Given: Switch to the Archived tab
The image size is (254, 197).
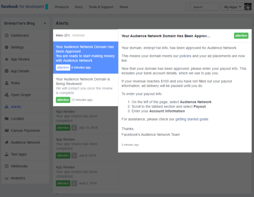Looking at the screenshot, I should click(78, 35).
